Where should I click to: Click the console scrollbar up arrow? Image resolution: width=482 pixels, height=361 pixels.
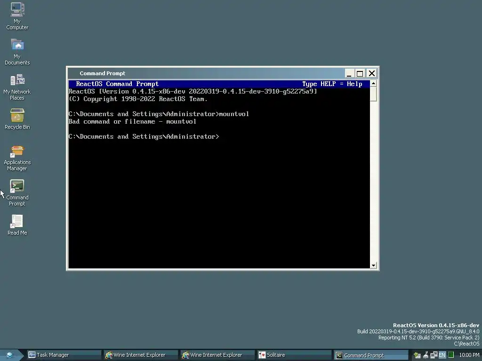[x=373, y=83]
